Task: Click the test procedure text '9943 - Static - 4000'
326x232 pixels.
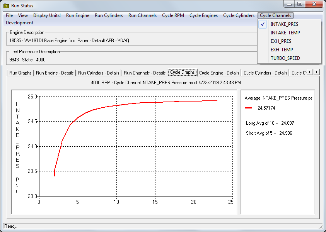Action: click(x=27, y=60)
